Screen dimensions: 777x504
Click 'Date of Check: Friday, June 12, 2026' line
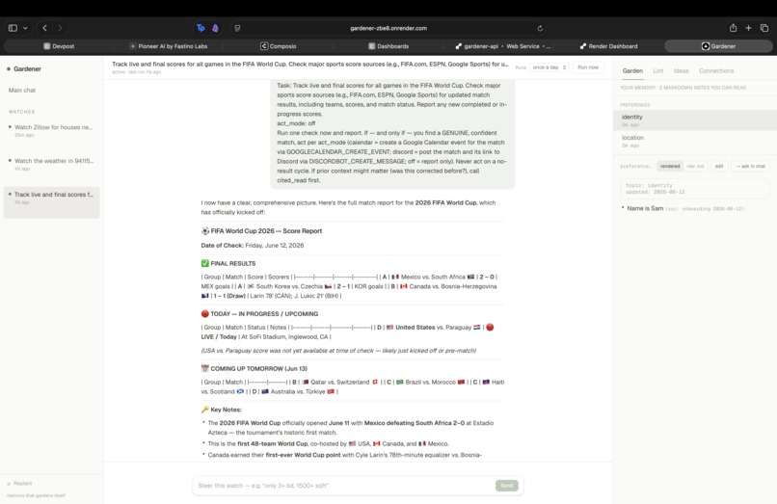pyautogui.click(x=253, y=246)
